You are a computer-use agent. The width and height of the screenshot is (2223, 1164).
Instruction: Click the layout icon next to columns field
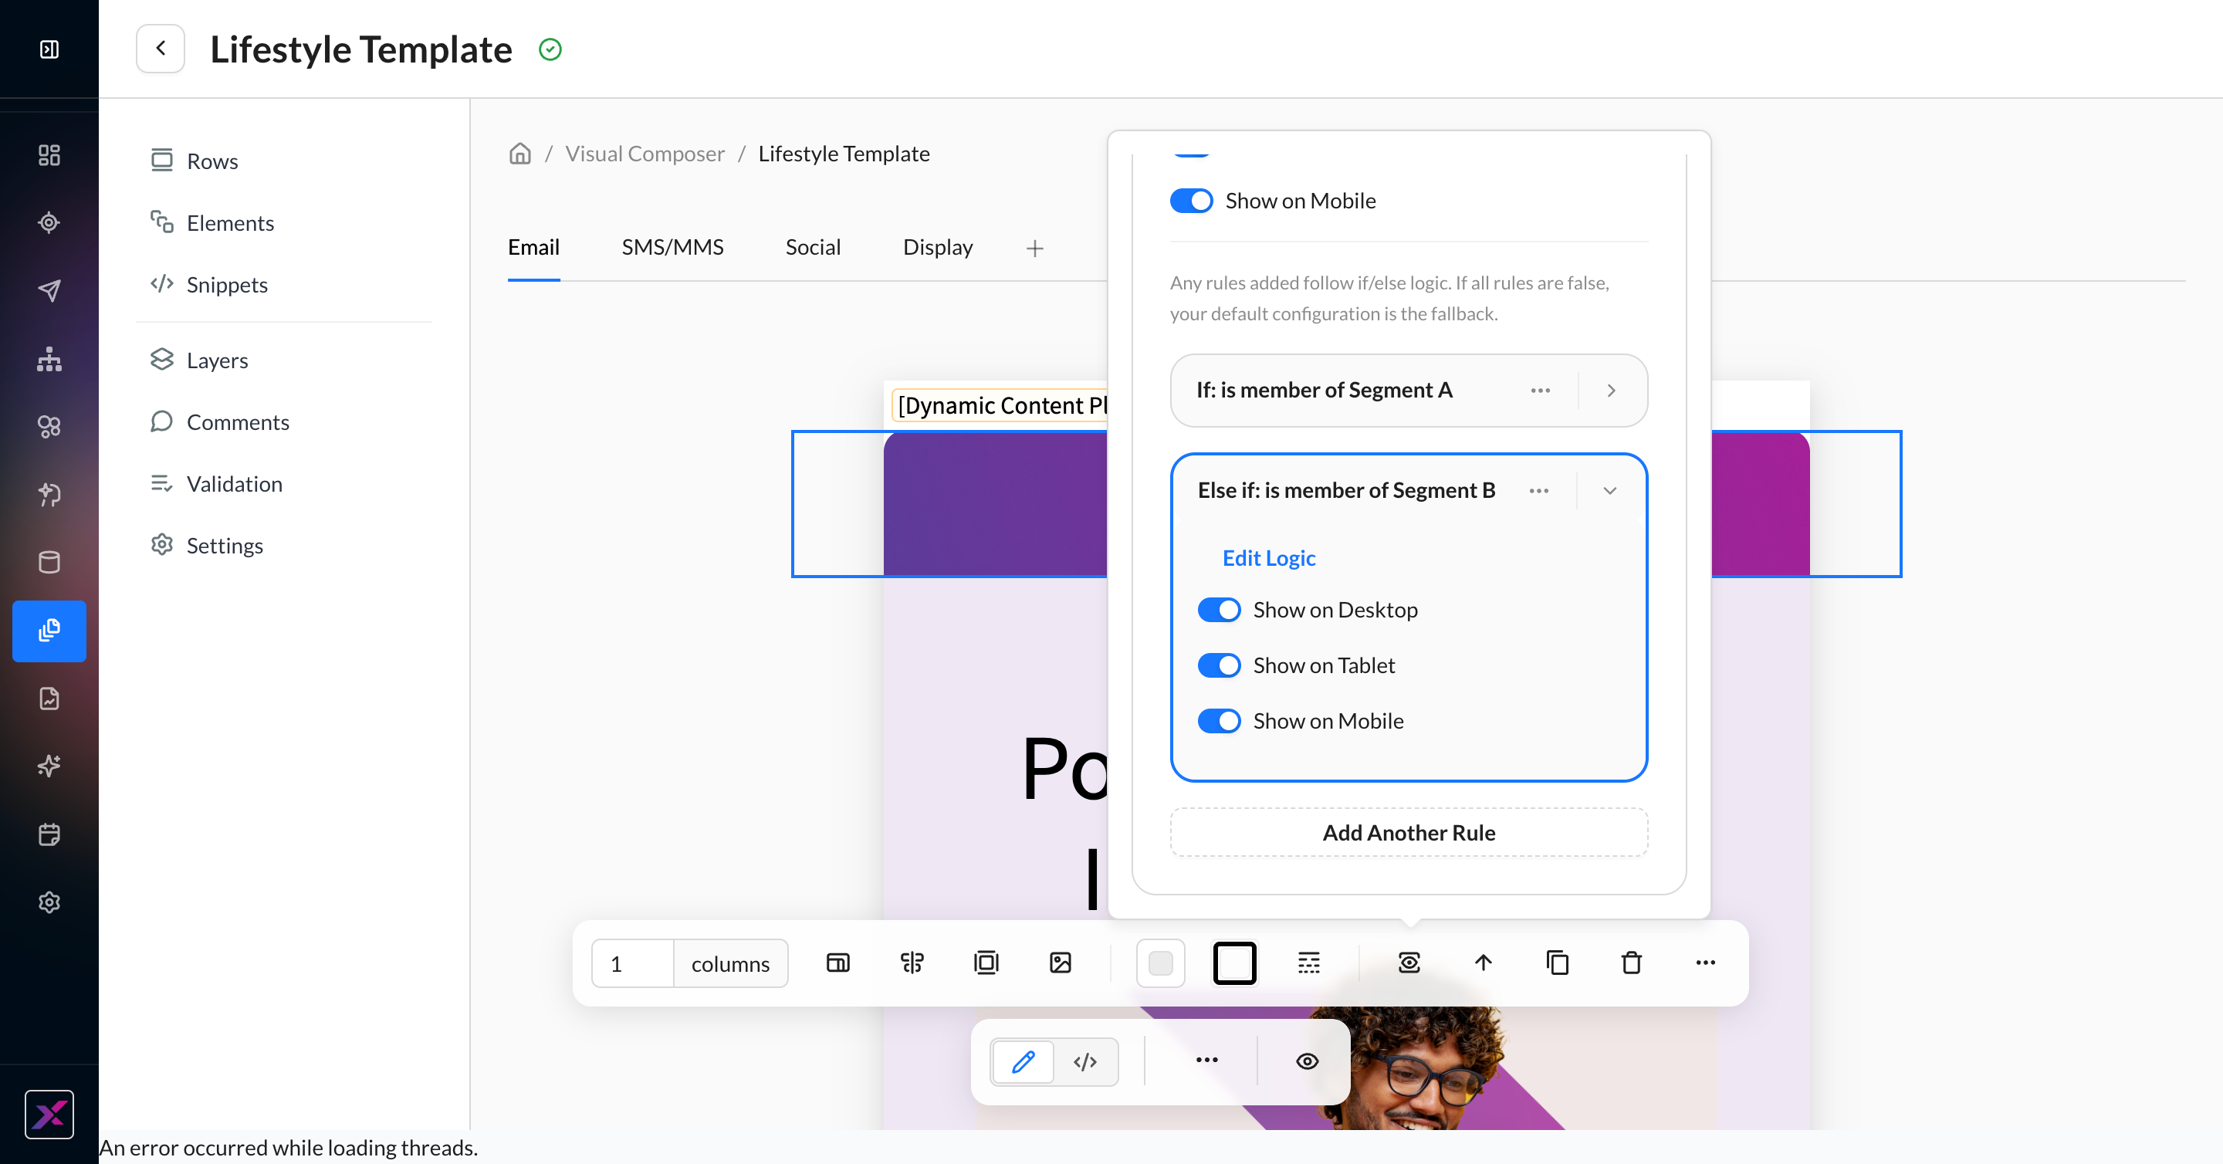click(x=838, y=963)
